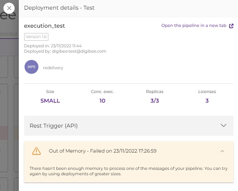The width and height of the screenshot is (238, 191).
Task: Select the Rest Trigger (API) section header
Action: 54,126
